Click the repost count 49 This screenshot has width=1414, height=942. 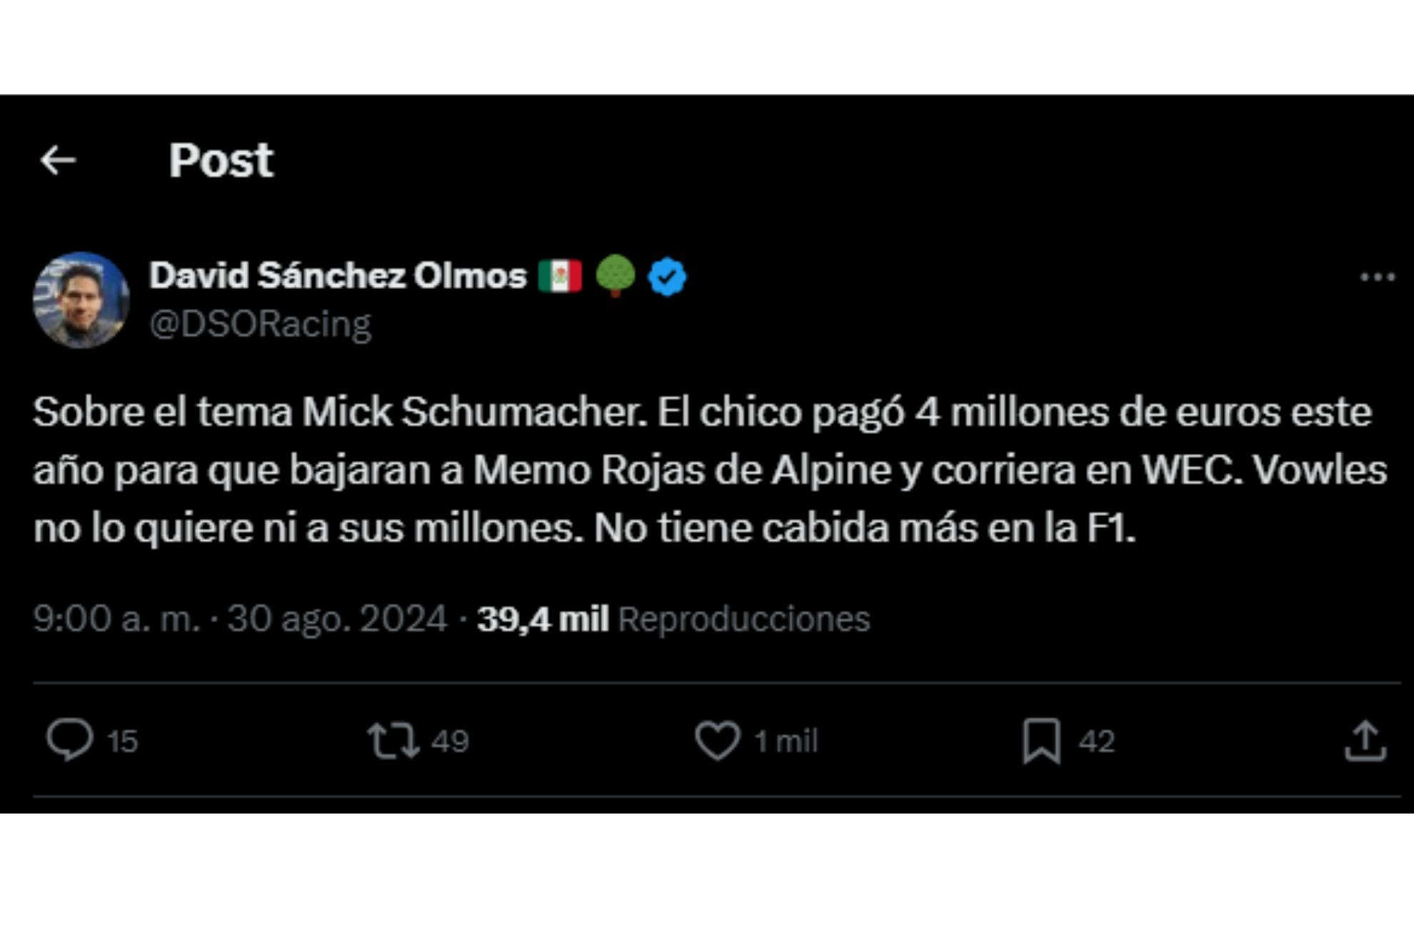[450, 741]
